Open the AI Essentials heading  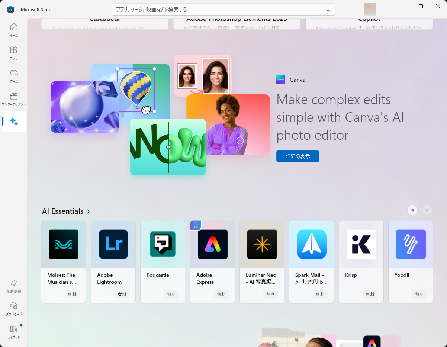tap(62, 211)
